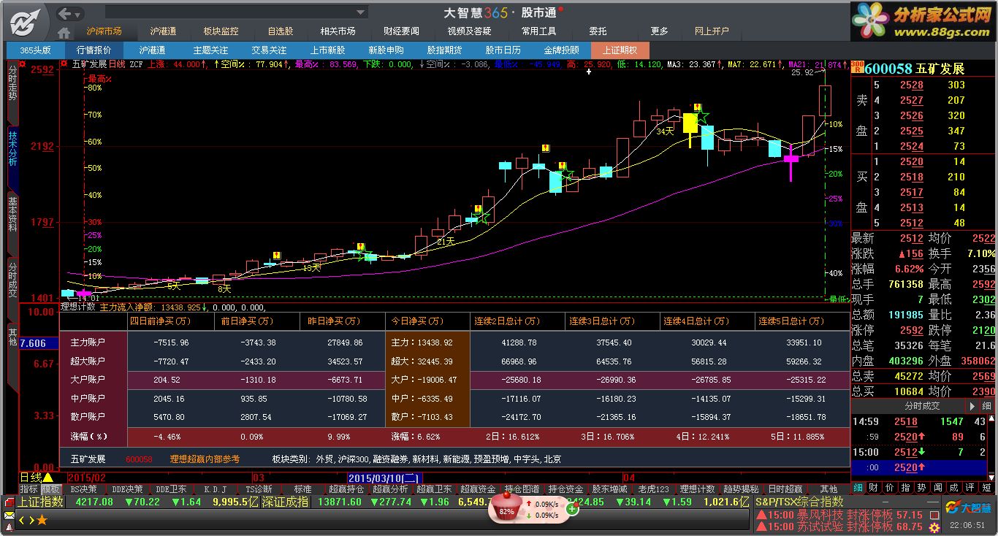Screen dimensions: 998x536
Task: Select the 财 tab in right panel
Action: pos(874,488)
